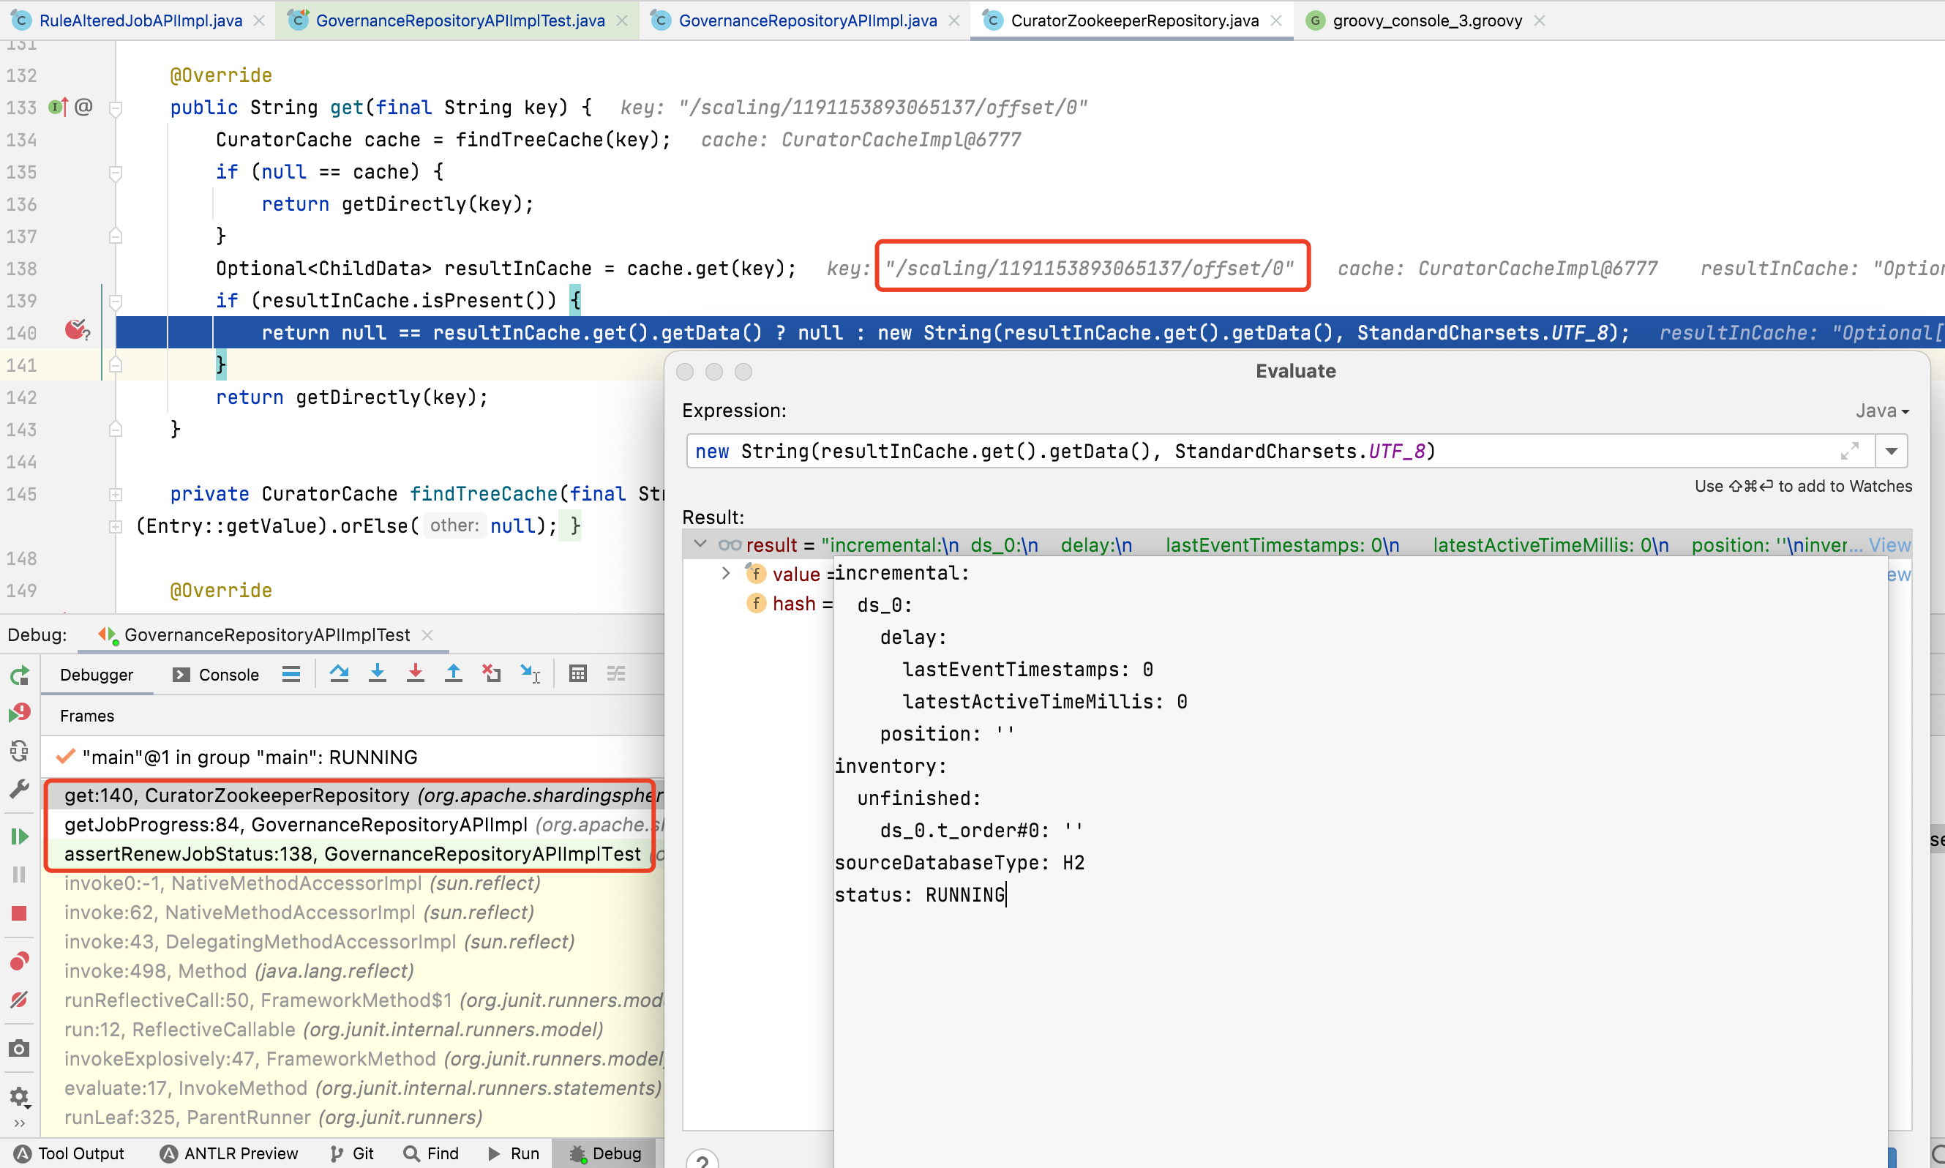Viewport: 1945px width, 1168px height.
Task: Open expression history dropdown arrow
Action: point(1891,451)
